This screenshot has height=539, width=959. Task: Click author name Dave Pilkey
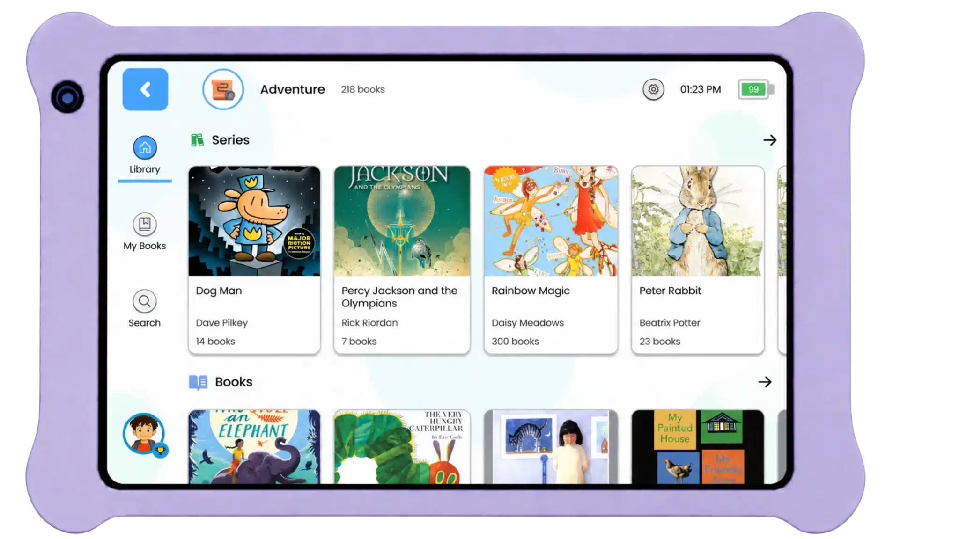(x=222, y=323)
